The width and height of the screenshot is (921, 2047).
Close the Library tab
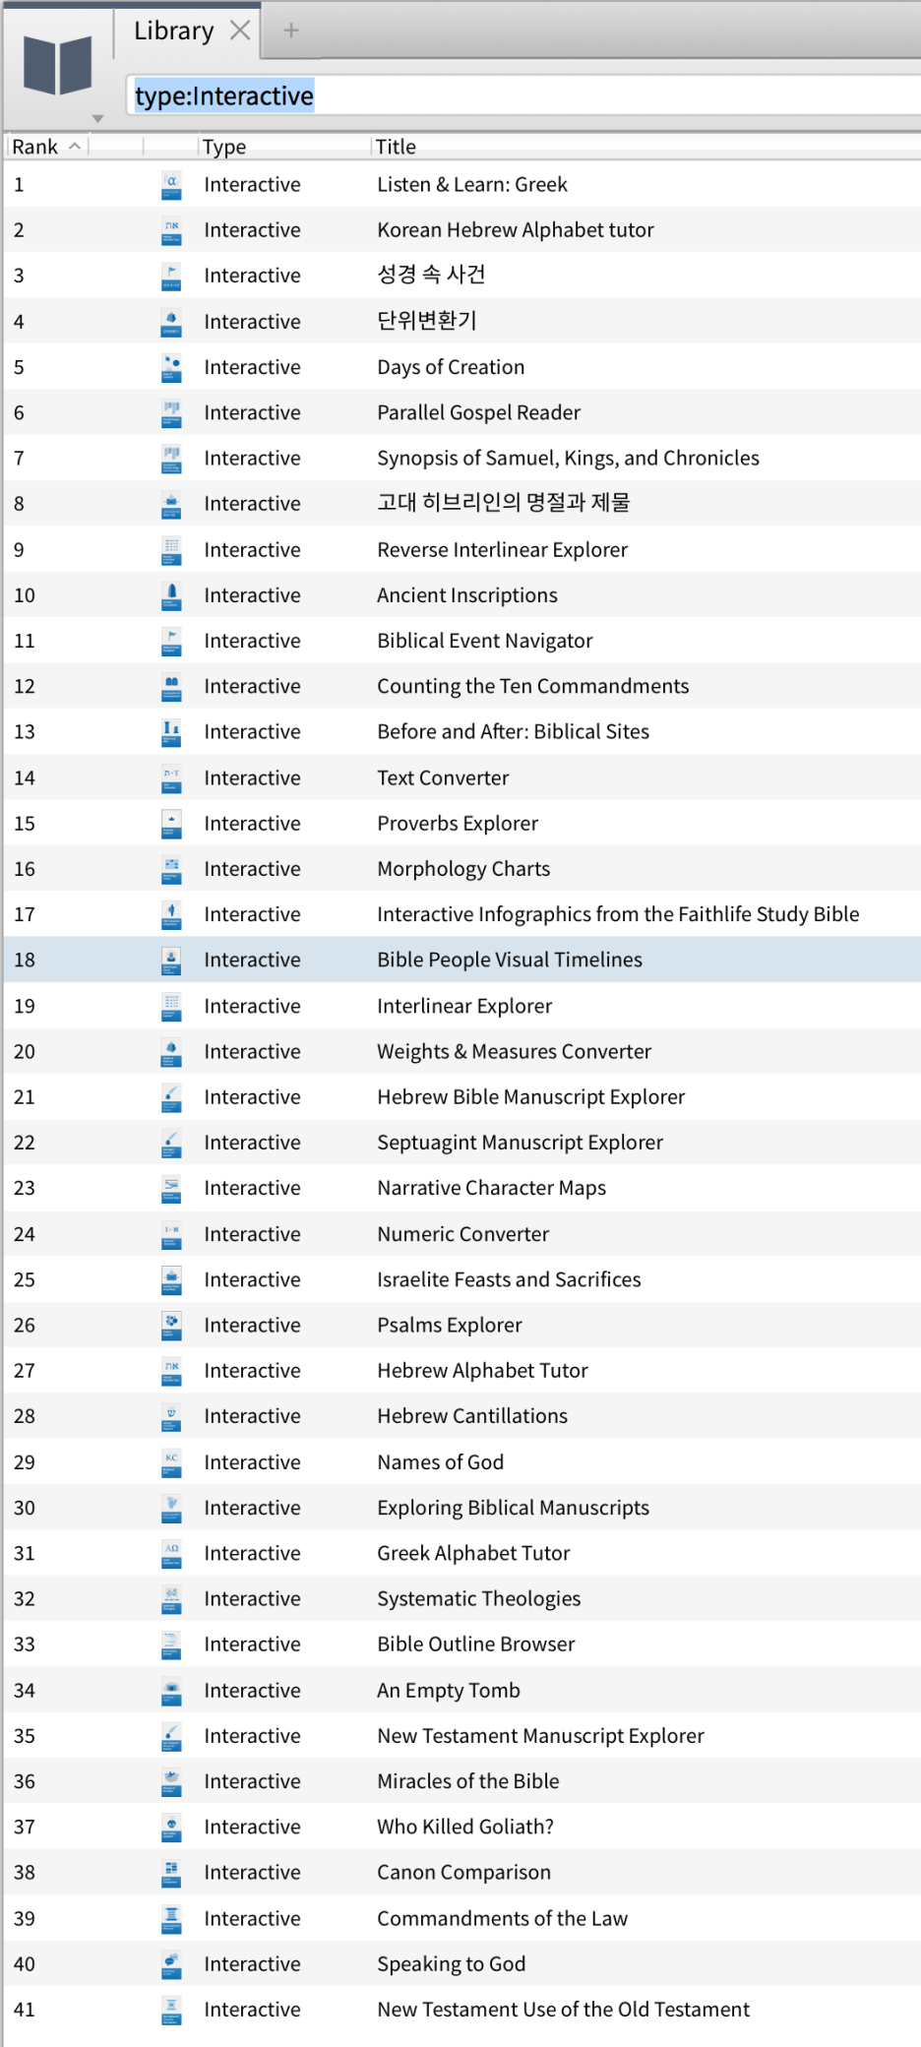tap(240, 31)
